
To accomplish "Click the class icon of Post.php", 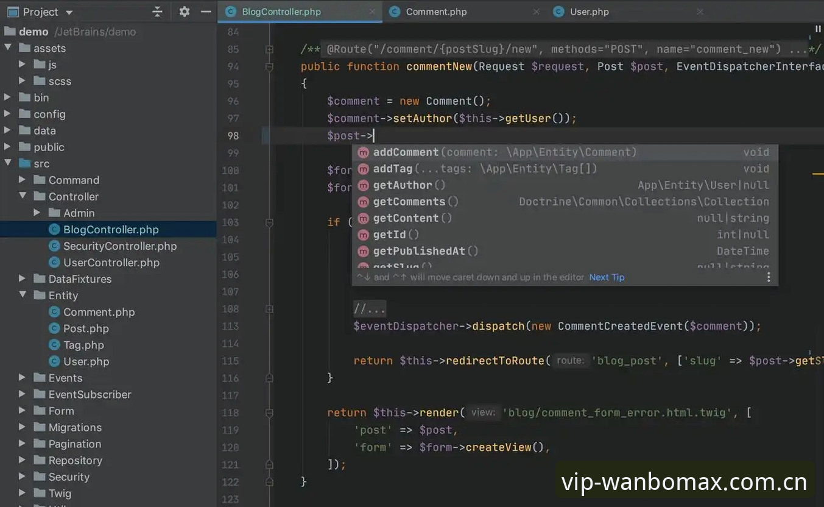I will [54, 328].
